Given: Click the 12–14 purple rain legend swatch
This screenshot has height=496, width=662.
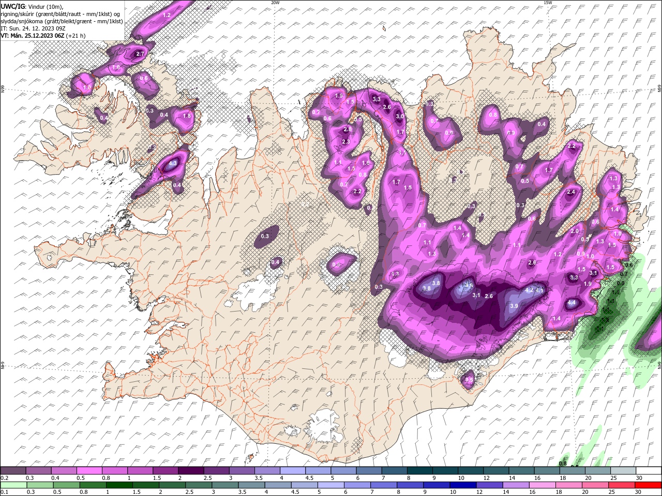Looking at the screenshot, I should point(490,485).
